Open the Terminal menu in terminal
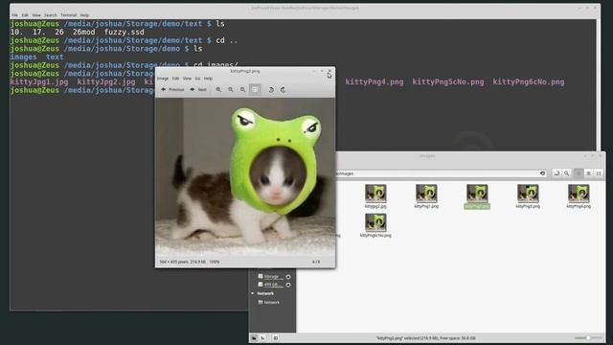Screen dimensions: 613x345 [68, 15]
